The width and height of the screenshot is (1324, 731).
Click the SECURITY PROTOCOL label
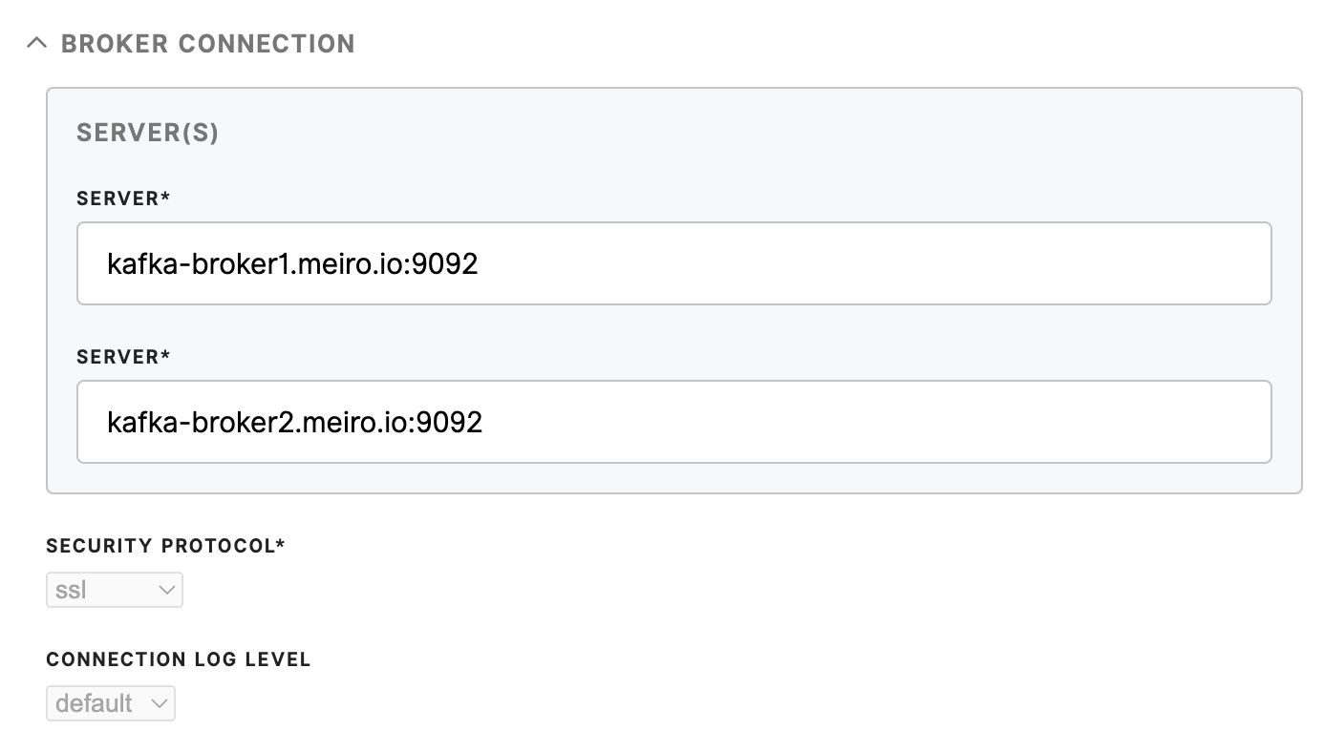click(165, 546)
